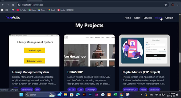
Task: Launch Adobe Illustrator from the taskbar
Action: [84, 95]
